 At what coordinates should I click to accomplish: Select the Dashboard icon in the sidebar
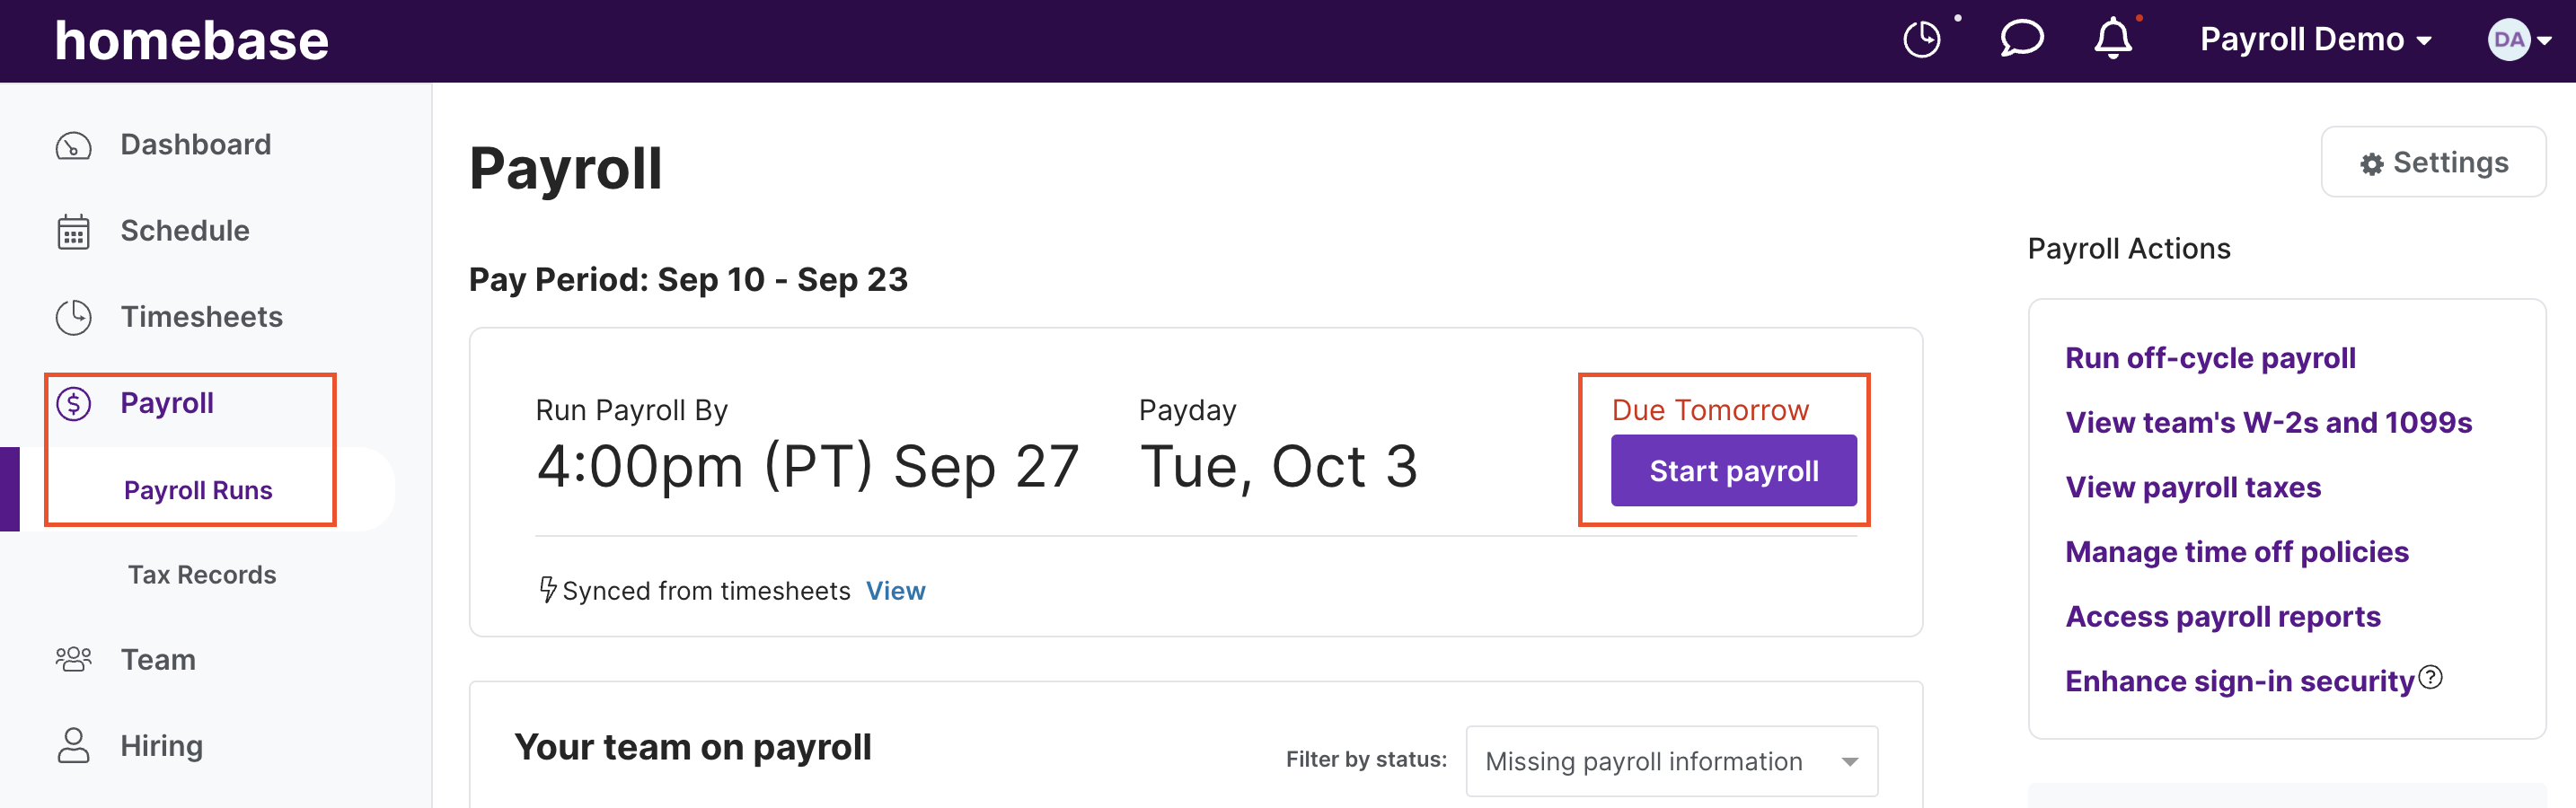pyautogui.click(x=73, y=144)
